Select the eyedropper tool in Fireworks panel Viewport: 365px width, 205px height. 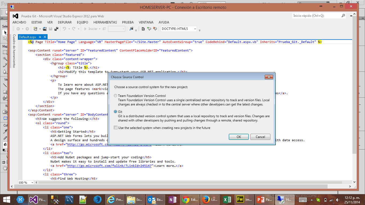tap(5, 132)
